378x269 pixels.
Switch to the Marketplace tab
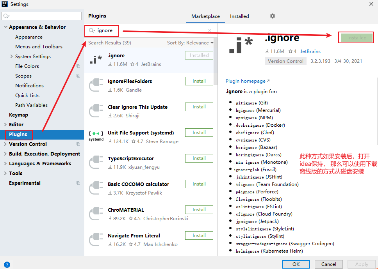[x=205, y=16]
